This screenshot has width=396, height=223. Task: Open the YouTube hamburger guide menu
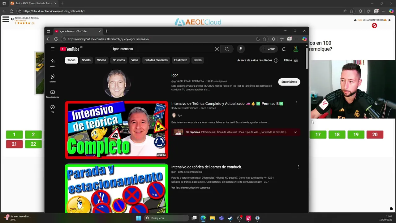(53, 49)
